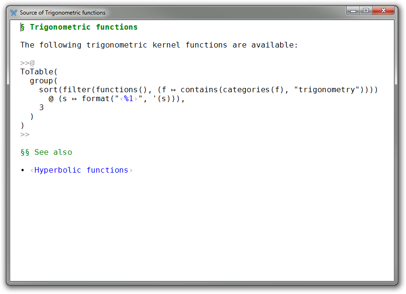
Task: Place cursor in Trigonometric functions heading
Action: point(83,27)
